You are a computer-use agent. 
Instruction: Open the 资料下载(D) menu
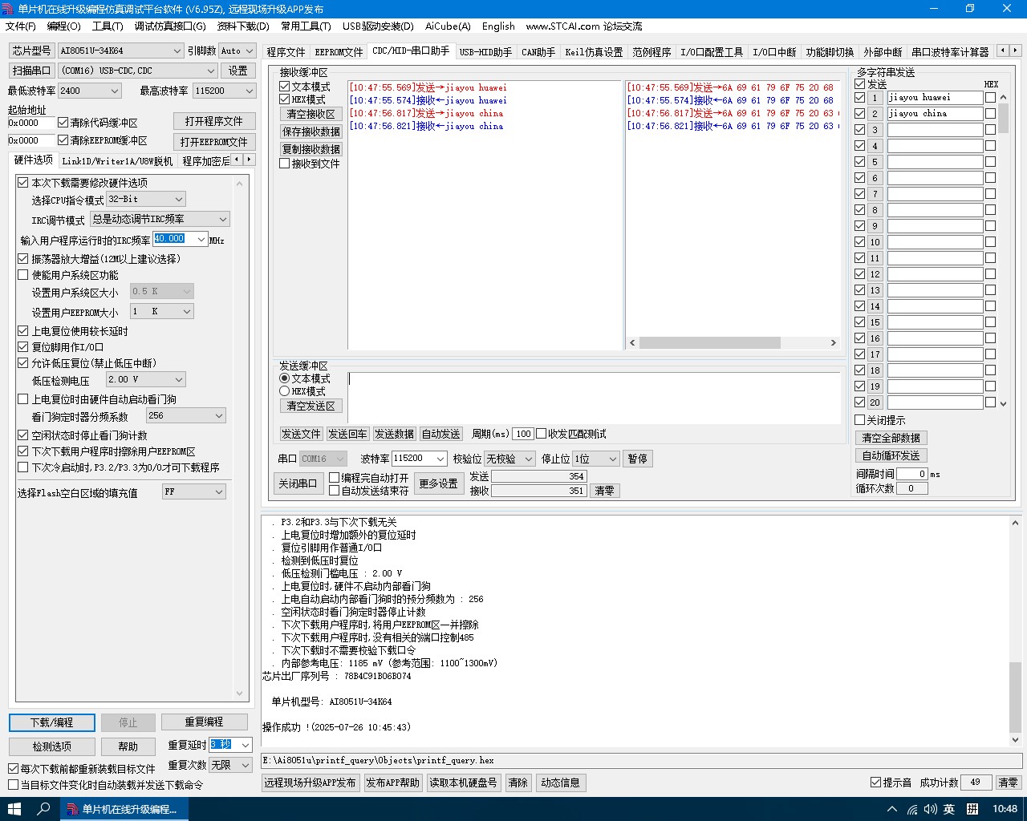[x=243, y=26]
